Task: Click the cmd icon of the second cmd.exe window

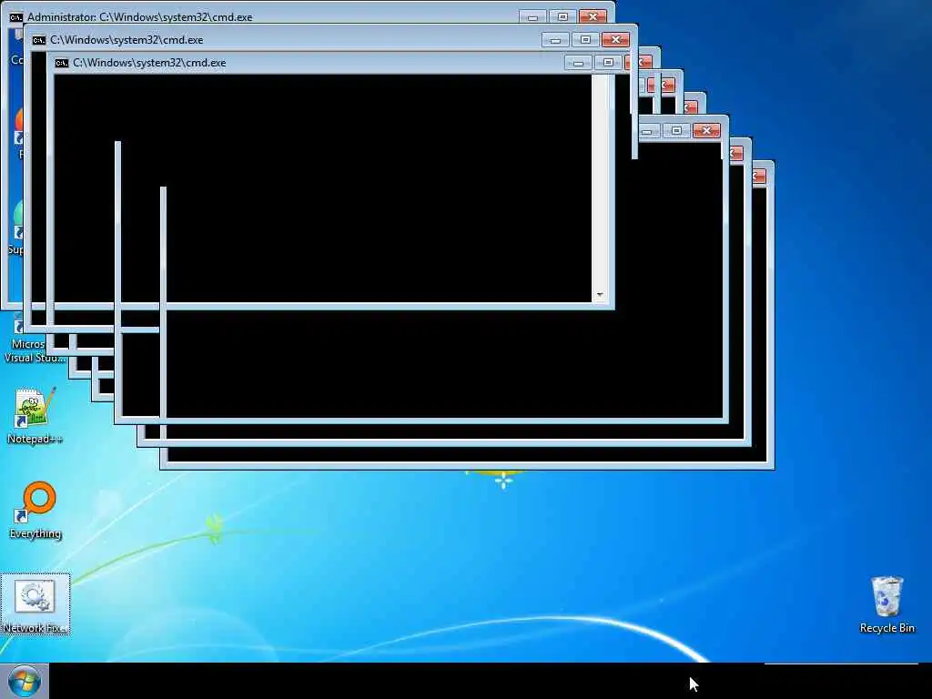Action: click(x=38, y=40)
